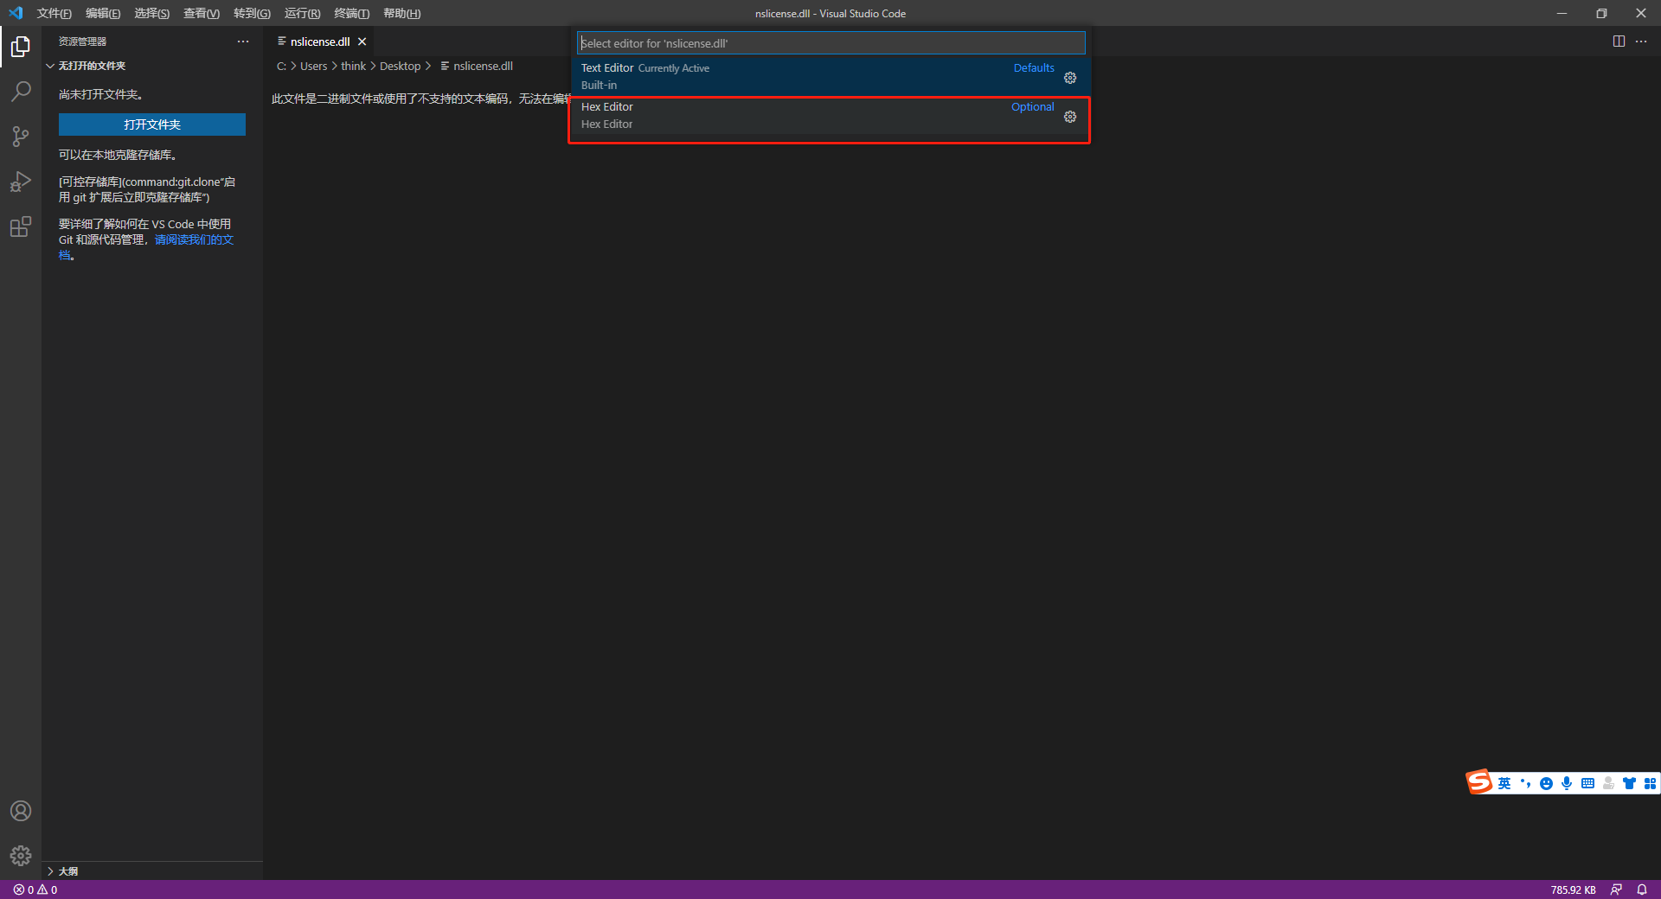Image resolution: width=1661 pixels, height=899 pixels.
Task: Open the Search view in activity bar
Action: click(x=21, y=91)
